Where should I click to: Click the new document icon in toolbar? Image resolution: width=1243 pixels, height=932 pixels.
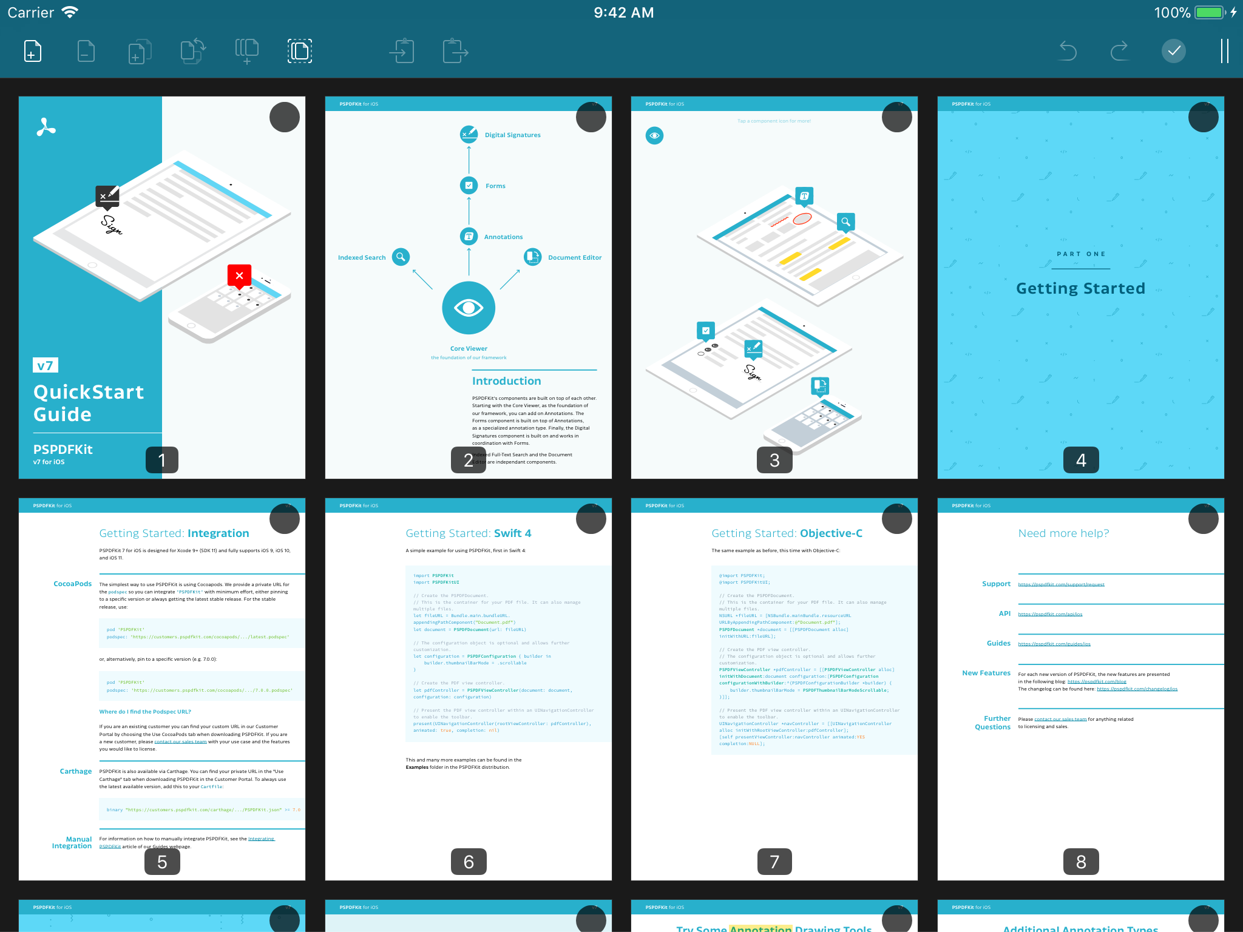pos(34,51)
